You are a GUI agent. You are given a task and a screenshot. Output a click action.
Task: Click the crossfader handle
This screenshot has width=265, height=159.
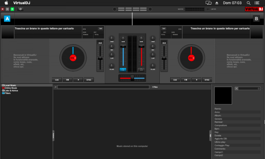click(132, 78)
